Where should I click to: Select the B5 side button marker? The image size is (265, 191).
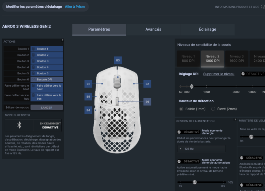point(88,97)
